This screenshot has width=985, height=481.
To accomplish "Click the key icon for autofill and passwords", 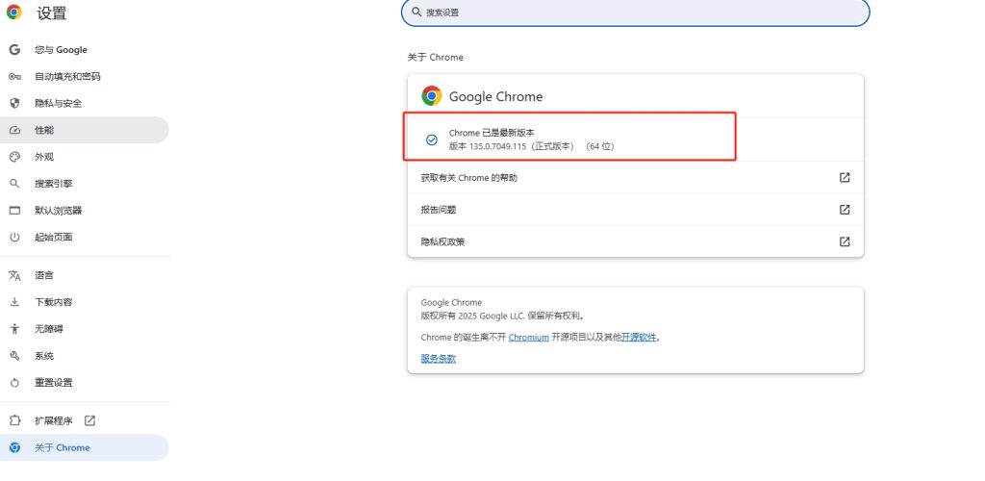I will pos(14,77).
